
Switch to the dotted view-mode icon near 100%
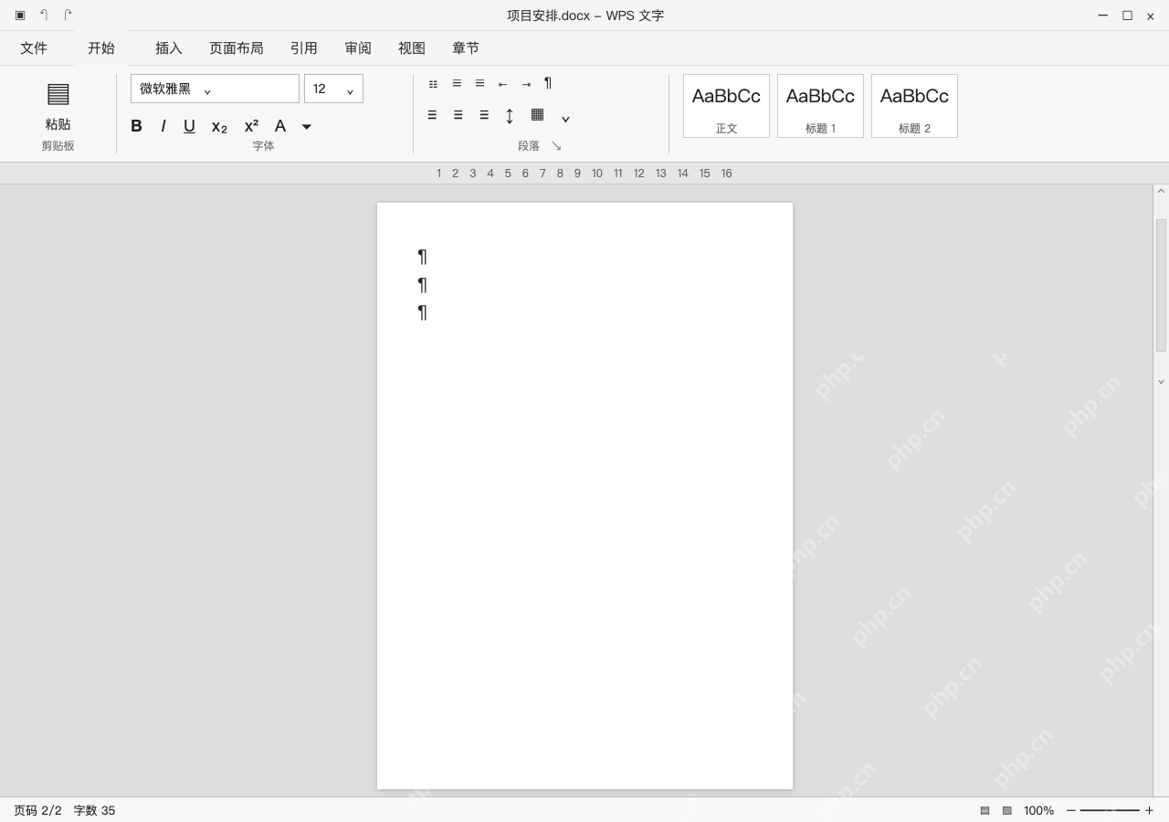click(1007, 810)
